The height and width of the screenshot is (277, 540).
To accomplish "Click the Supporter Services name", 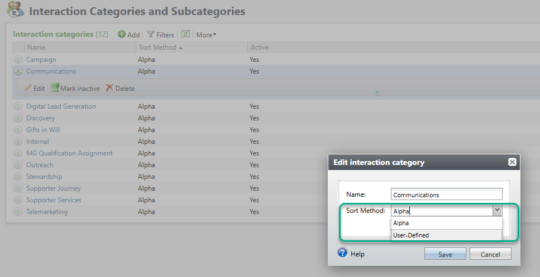I will coord(54,200).
